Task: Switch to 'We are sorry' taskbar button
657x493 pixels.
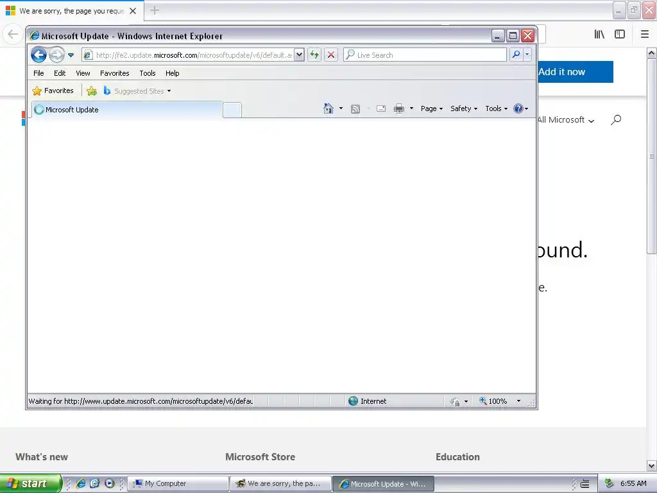Action: coord(281,484)
